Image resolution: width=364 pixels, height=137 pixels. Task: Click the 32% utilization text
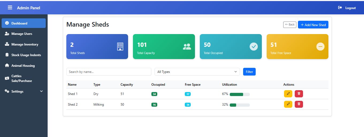click(x=225, y=105)
